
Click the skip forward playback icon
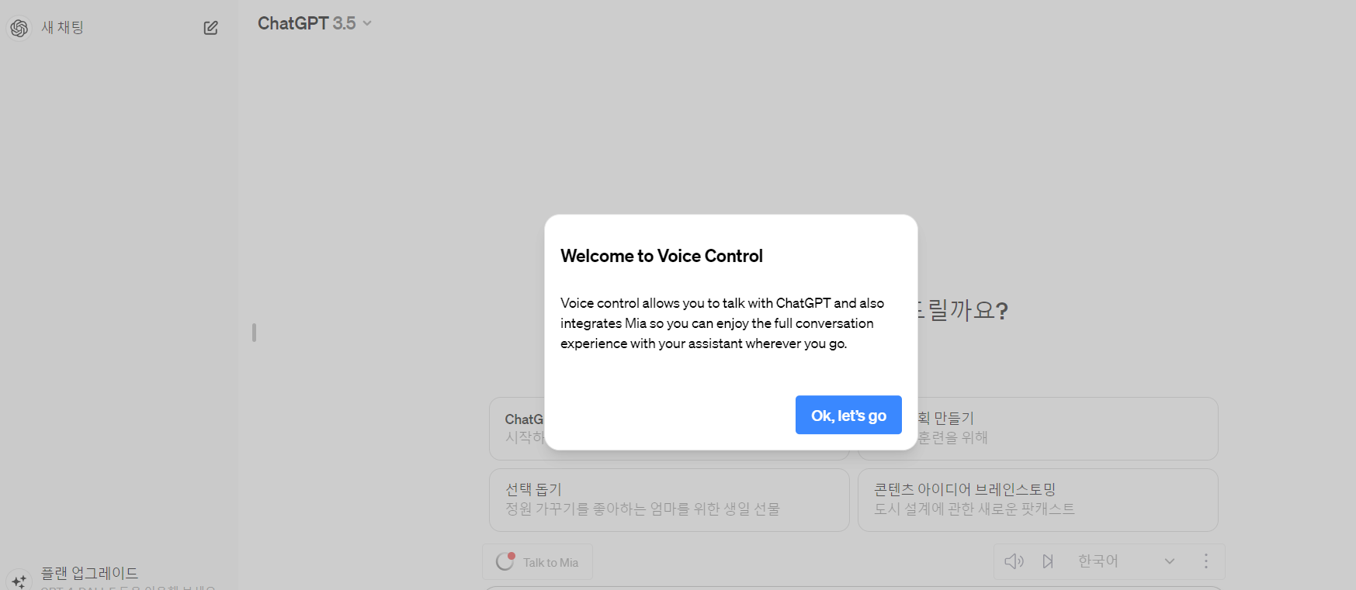(x=1048, y=561)
